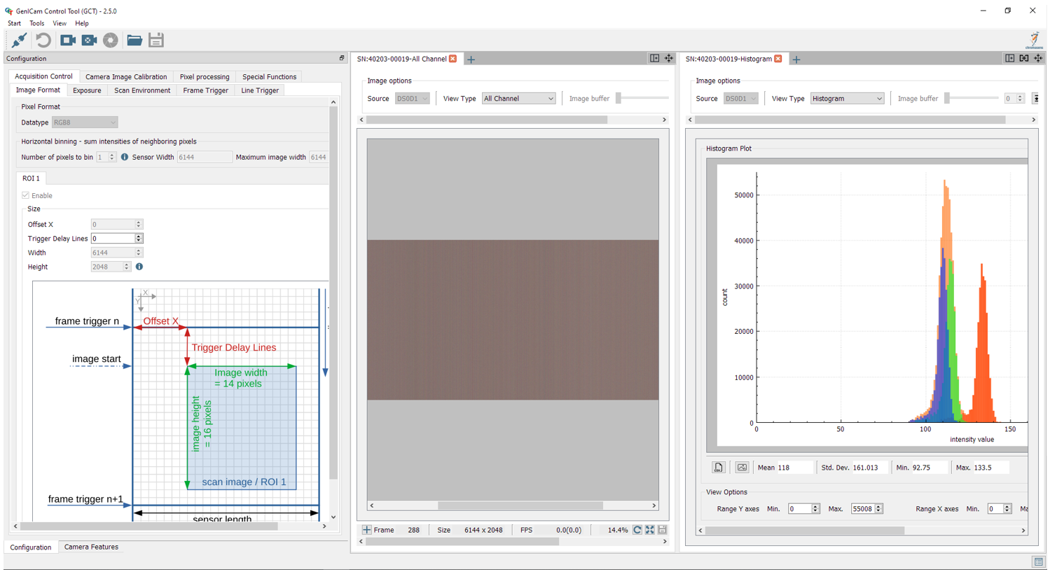Click the Number of pixels to bin spinner
The height and width of the screenshot is (574, 1050).
(x=106, y=157)
